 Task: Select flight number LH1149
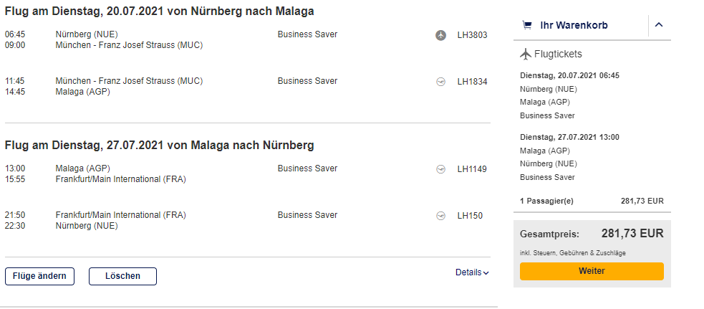(472, 169)
